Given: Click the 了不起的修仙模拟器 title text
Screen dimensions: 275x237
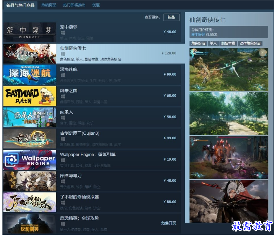Looking at the screenshot, I should [x=79, y=197].
